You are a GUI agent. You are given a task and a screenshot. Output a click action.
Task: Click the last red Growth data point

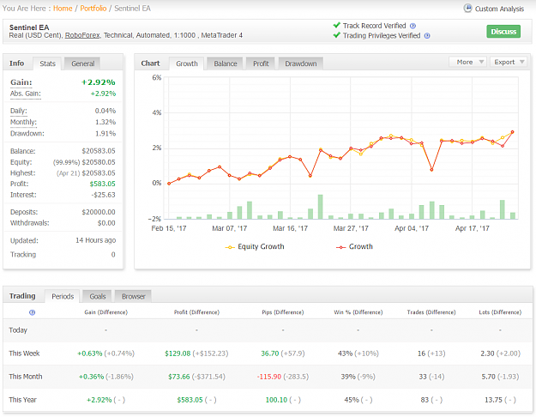click(512, 132)
